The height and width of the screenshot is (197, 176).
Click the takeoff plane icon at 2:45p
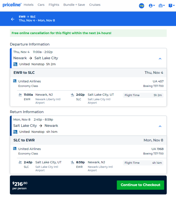(20, 162)
